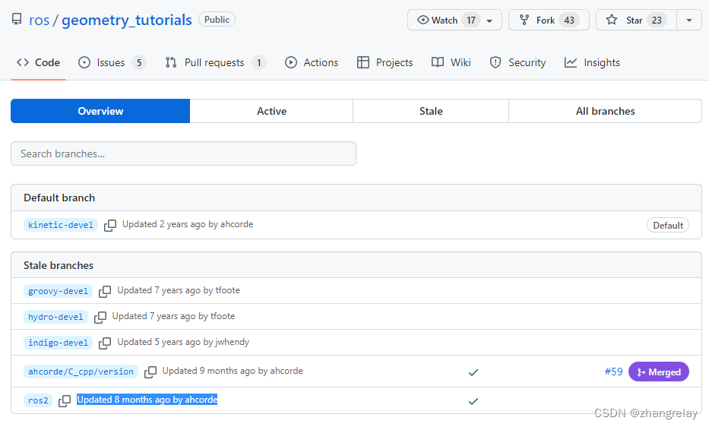Image resolution: width=709 pixels, height=427 pixels.
Task: Click the Issues circle icon
Action: pyautogui.click(x=84, y=62)
